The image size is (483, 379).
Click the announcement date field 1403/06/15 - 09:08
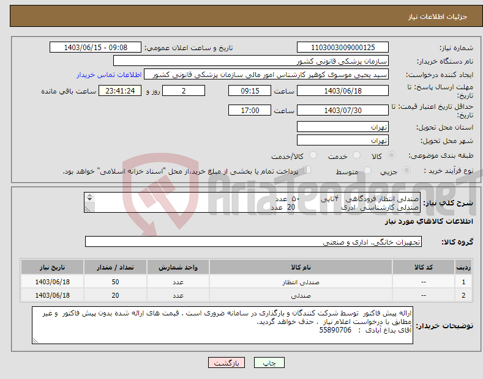(95, 48)
